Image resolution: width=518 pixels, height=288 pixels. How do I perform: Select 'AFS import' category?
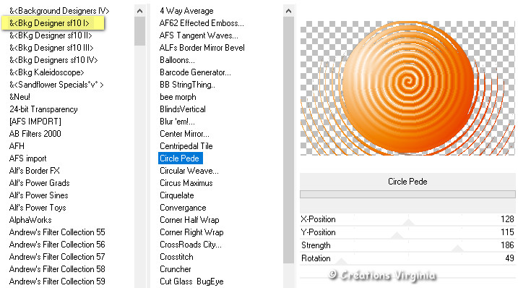pos(27,158)
